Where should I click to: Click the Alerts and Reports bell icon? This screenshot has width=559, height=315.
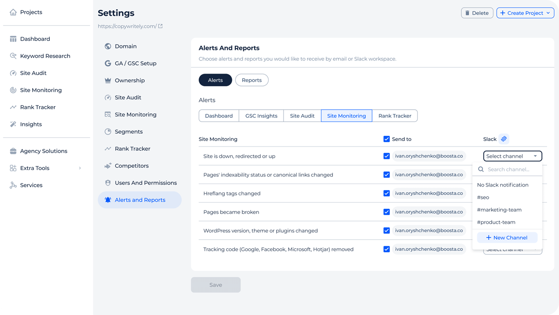(x=108, y=200)
